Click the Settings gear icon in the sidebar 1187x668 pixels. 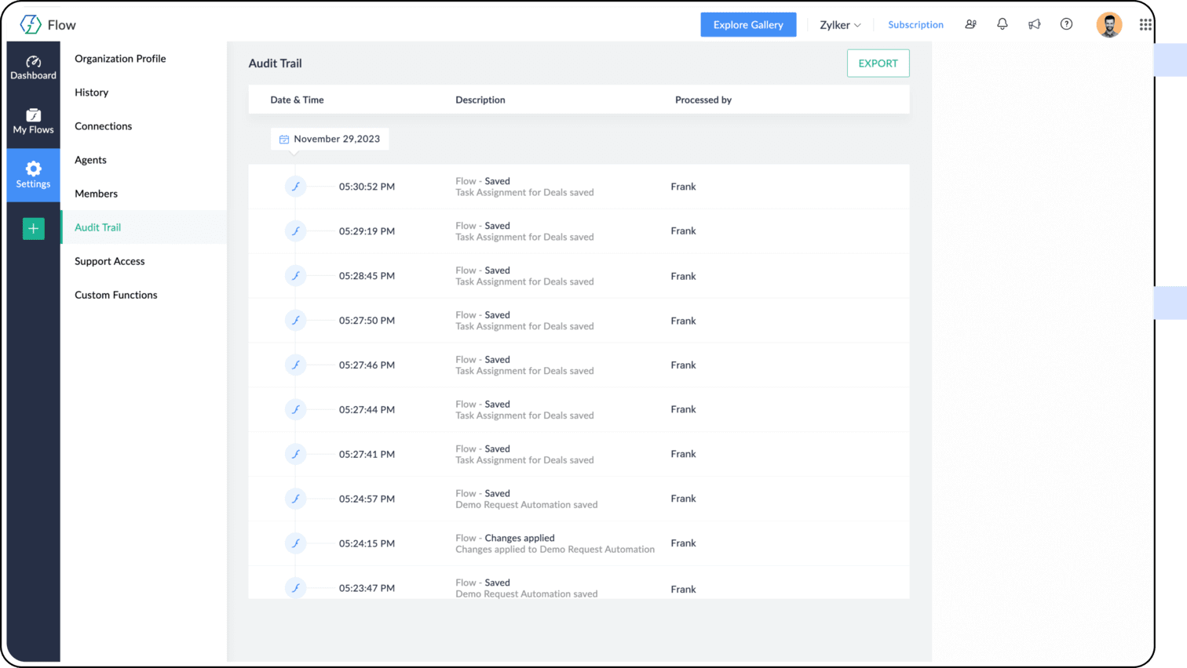[33, 169]
